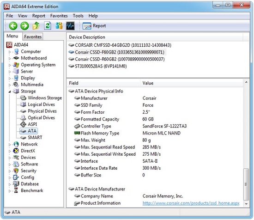Go up one level with folder arrow icon

point(36,26)
